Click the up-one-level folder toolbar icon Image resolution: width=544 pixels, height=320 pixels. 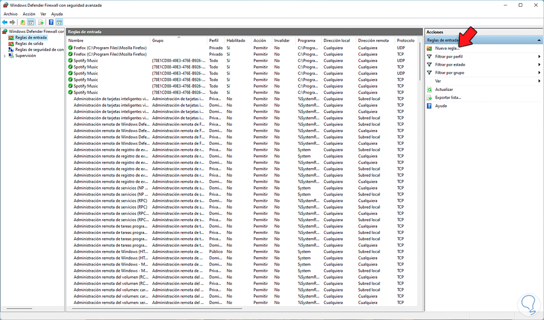click(x=23, y=22)
